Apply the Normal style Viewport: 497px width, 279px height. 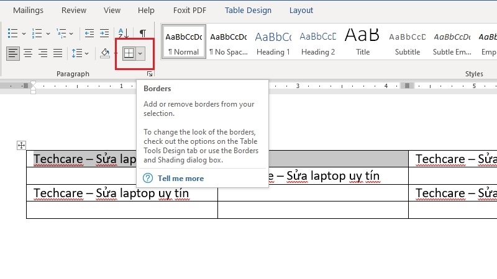(184, 42)
